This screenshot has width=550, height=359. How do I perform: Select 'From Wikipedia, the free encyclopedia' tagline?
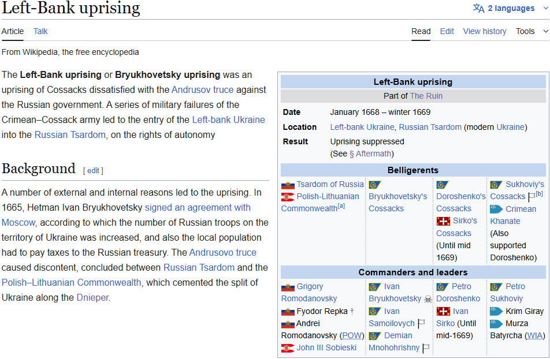70,53
